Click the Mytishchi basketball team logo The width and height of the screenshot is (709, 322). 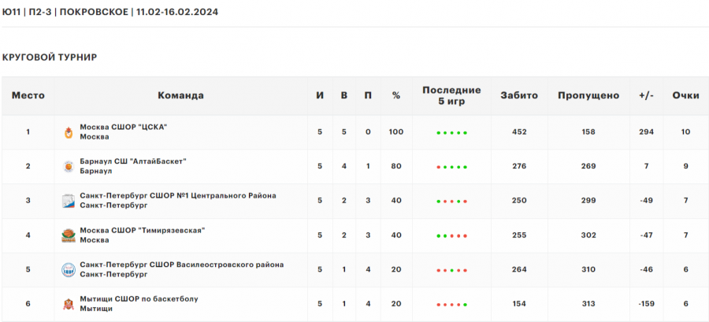click(68, 304)
